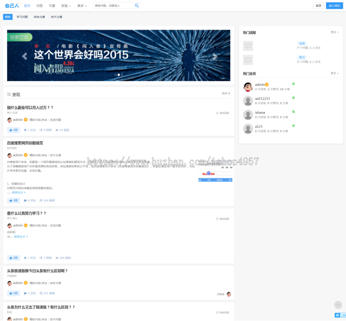Follow the 搞什么副业 question via star

click(x=30, y=130)
